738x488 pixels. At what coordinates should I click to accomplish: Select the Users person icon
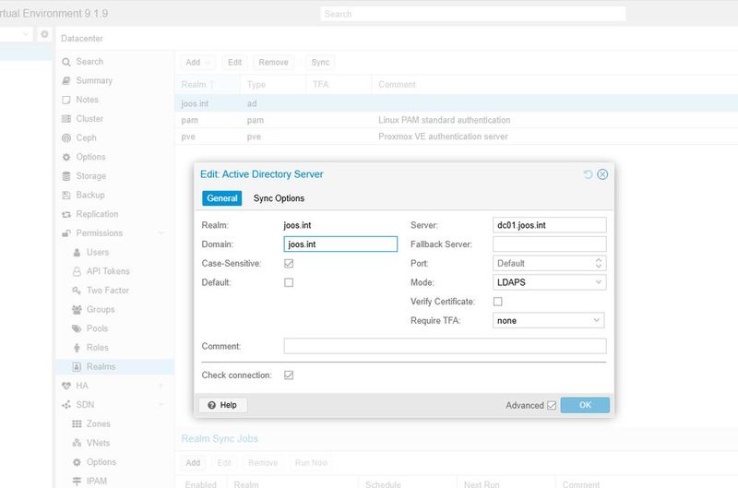click(77, 253)
